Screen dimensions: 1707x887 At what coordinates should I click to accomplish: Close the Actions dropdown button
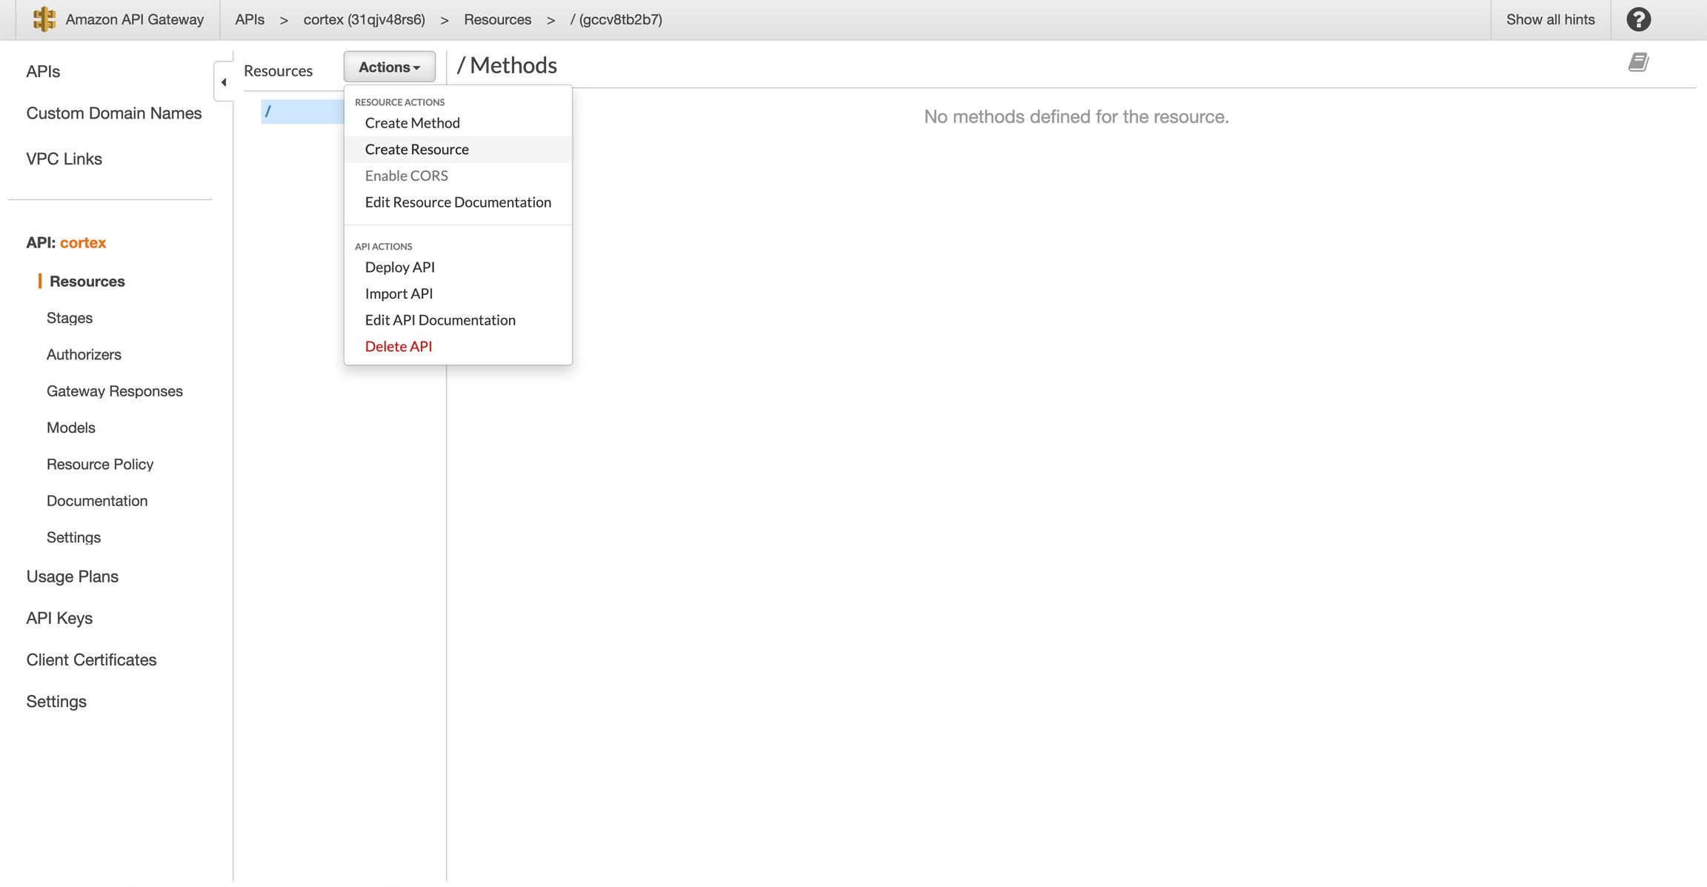click(389, 67)
